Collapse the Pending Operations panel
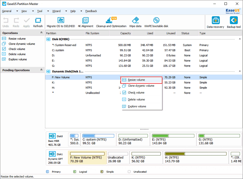Viewport: 243px width, 179px height. tap(41, 70)
